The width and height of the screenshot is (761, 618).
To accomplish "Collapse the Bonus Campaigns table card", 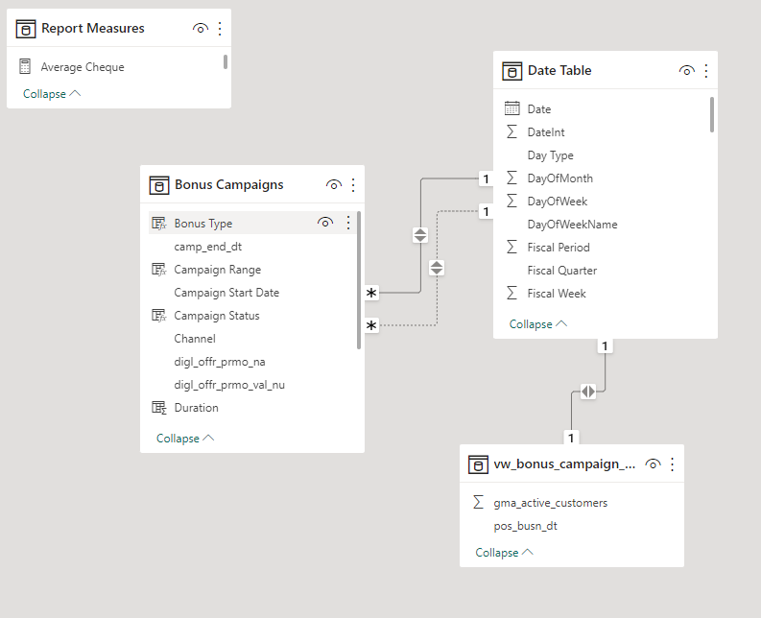I will click(185, 439).
